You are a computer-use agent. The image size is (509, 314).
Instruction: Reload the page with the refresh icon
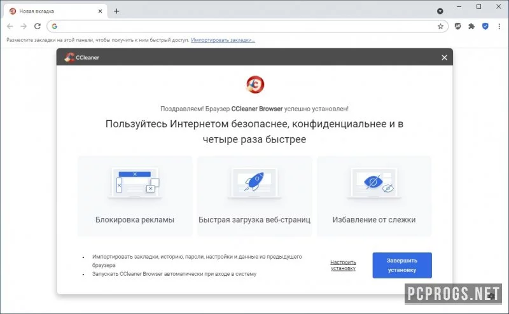38,26
